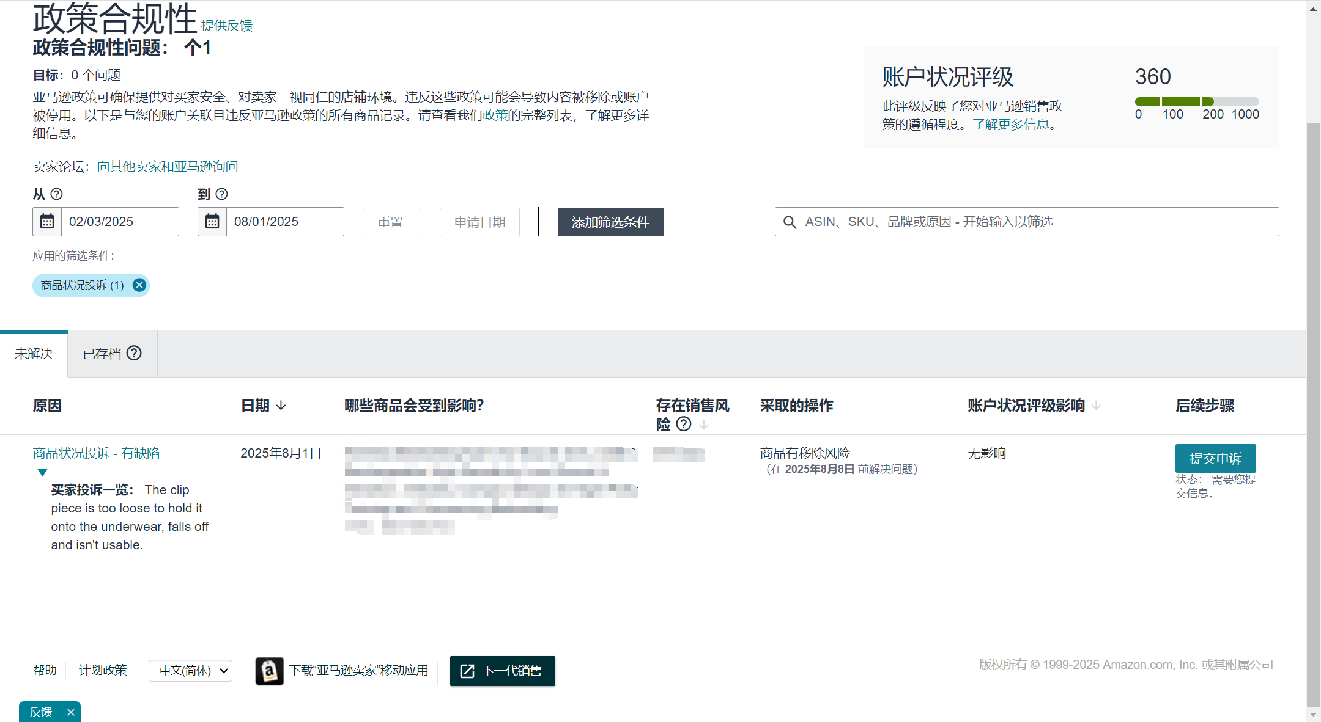Click the From date field 02/03/2025
Viewport: 1321px width, 722px height.
coord(120,222)
